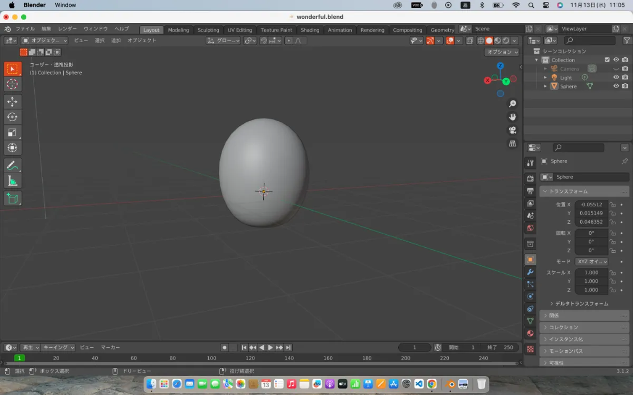Expand the デルタトランスフォーム section
The width and height of the screenshot is (633, 395).
581,304
